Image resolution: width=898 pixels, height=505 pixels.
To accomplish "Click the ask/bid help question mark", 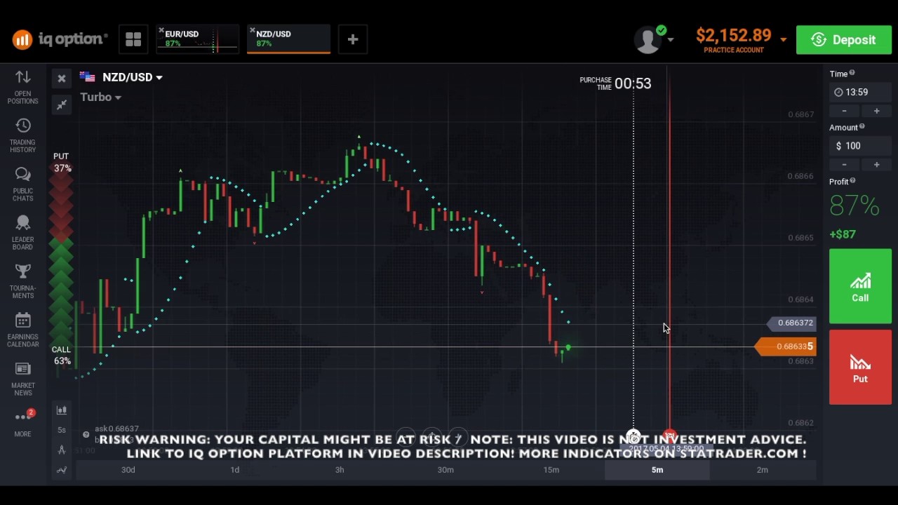I will point(86,434).
